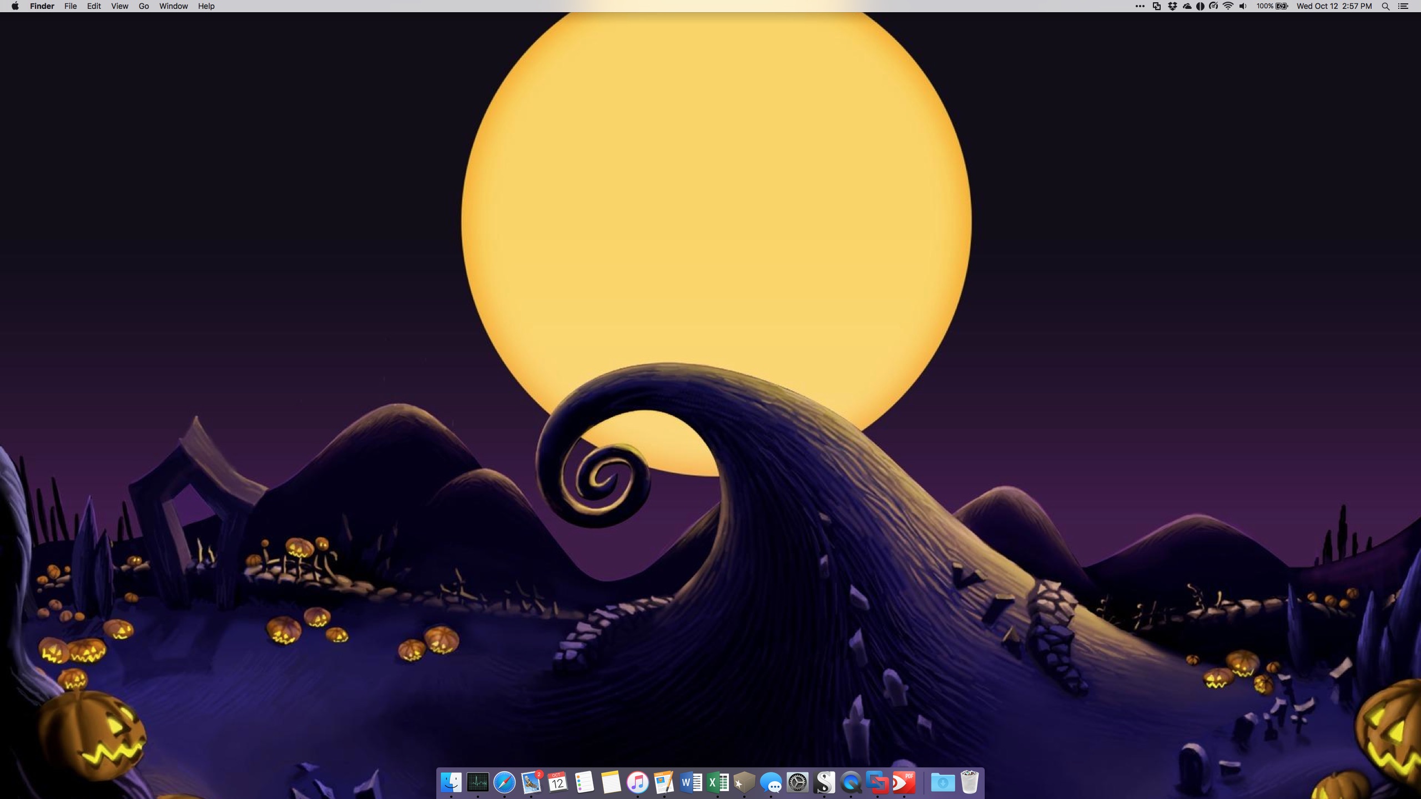Image resolution: width=1421 pixels, height=799 pixels.
Task: Launch Microsoft Word from the Dock
Action: (691, 783)
